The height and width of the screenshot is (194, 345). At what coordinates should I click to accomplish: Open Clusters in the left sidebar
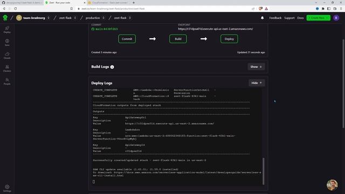[x=7, y=68]
